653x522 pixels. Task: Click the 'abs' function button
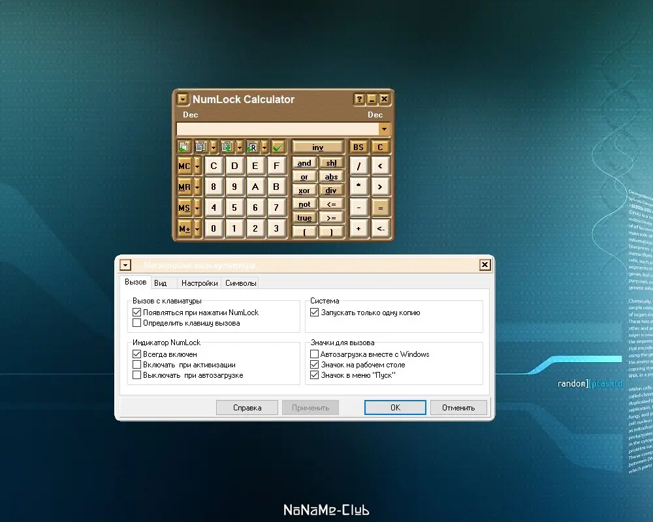click(x=332, y=177)
